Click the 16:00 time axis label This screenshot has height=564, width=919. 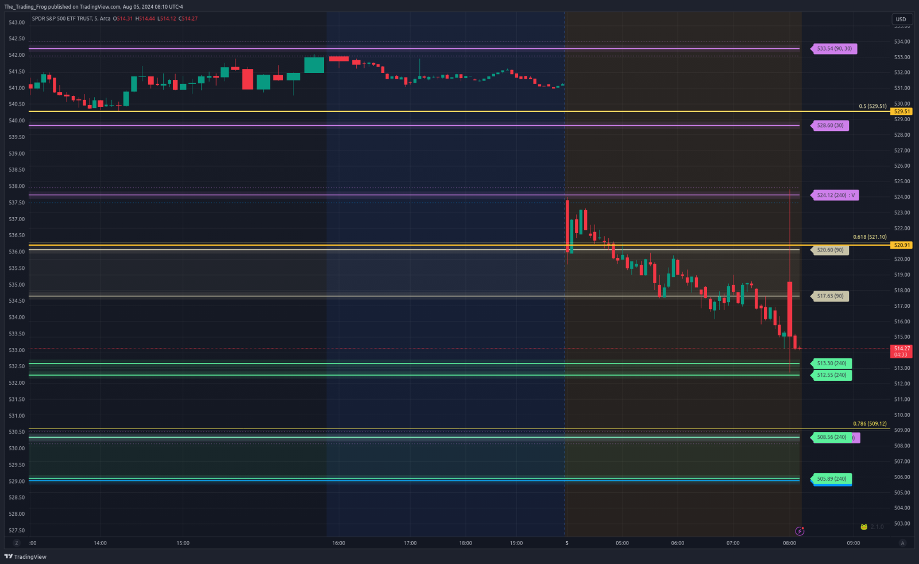[x=339, y=543]
